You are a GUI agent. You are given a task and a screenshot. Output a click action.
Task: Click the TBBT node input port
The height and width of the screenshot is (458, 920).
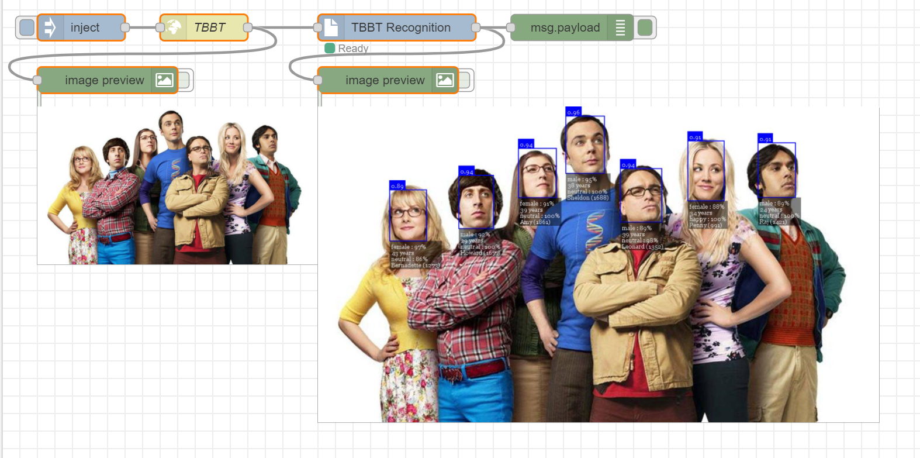pos(160,27)
